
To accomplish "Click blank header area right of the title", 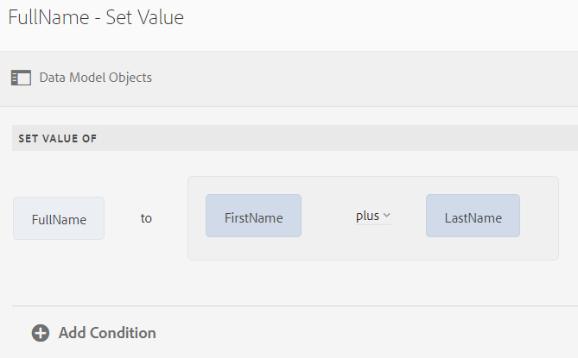I will [x=380, y=17].
